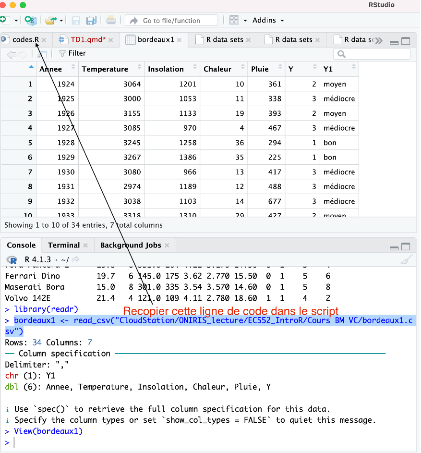Image resolution: width=421 pixels, height=453 pixels.
Task: Sort by the Y column header
Action: click(302, 69)
